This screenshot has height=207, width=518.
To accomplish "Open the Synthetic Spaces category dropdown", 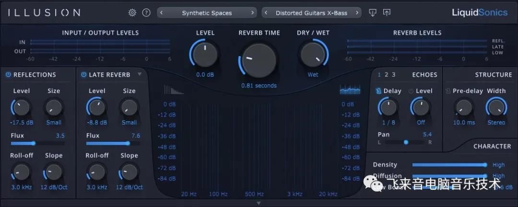I will 207,13.
